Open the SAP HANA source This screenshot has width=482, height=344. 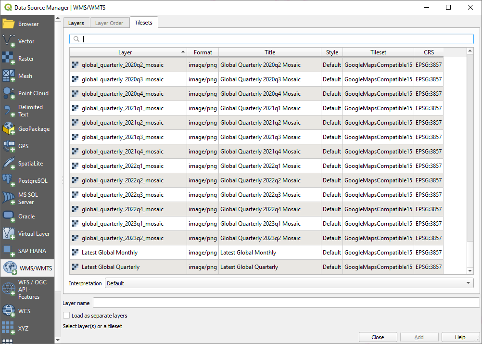[x=27, y=251]
